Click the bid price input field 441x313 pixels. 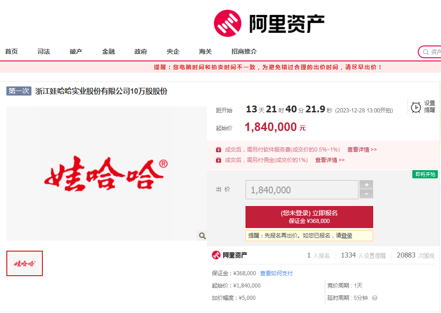pyautogui.click(x=302, y=190)
